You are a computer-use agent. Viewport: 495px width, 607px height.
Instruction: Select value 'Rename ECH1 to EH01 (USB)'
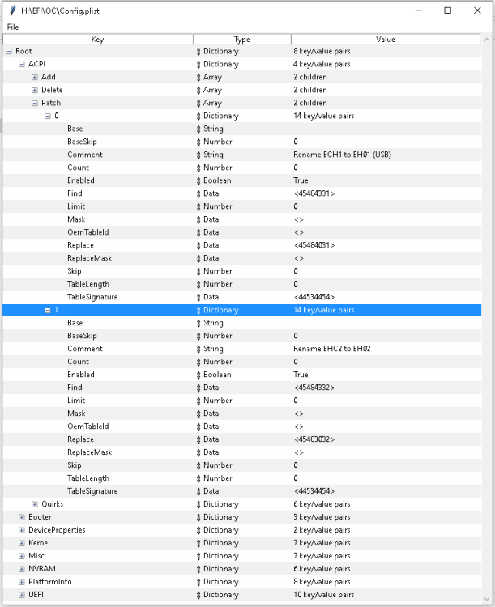pos(342,155)
